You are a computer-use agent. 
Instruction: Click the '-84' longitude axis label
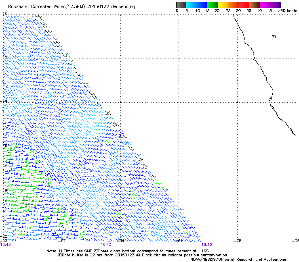pyautogui.click(x=120, y=241)
